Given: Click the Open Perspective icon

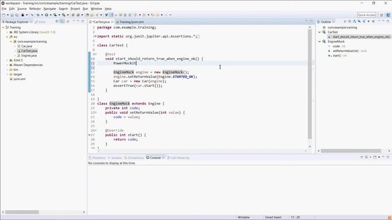Looking at the screenshot, I should pos(382,15).
